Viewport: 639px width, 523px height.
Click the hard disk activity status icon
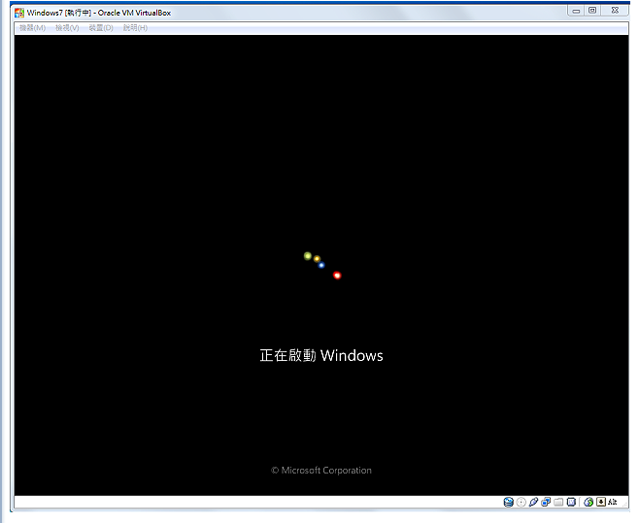[x=508, y=503]
